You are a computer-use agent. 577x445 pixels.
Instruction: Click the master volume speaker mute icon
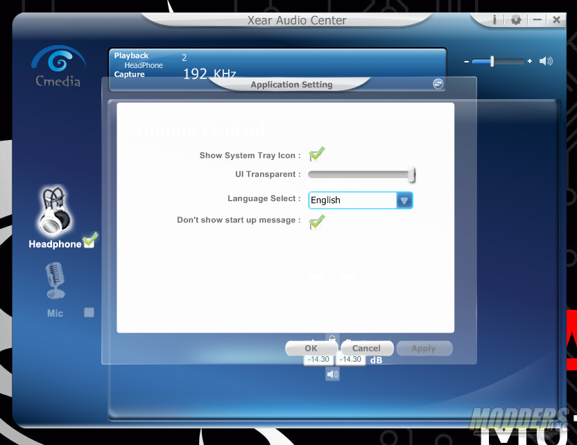(546, 61)
